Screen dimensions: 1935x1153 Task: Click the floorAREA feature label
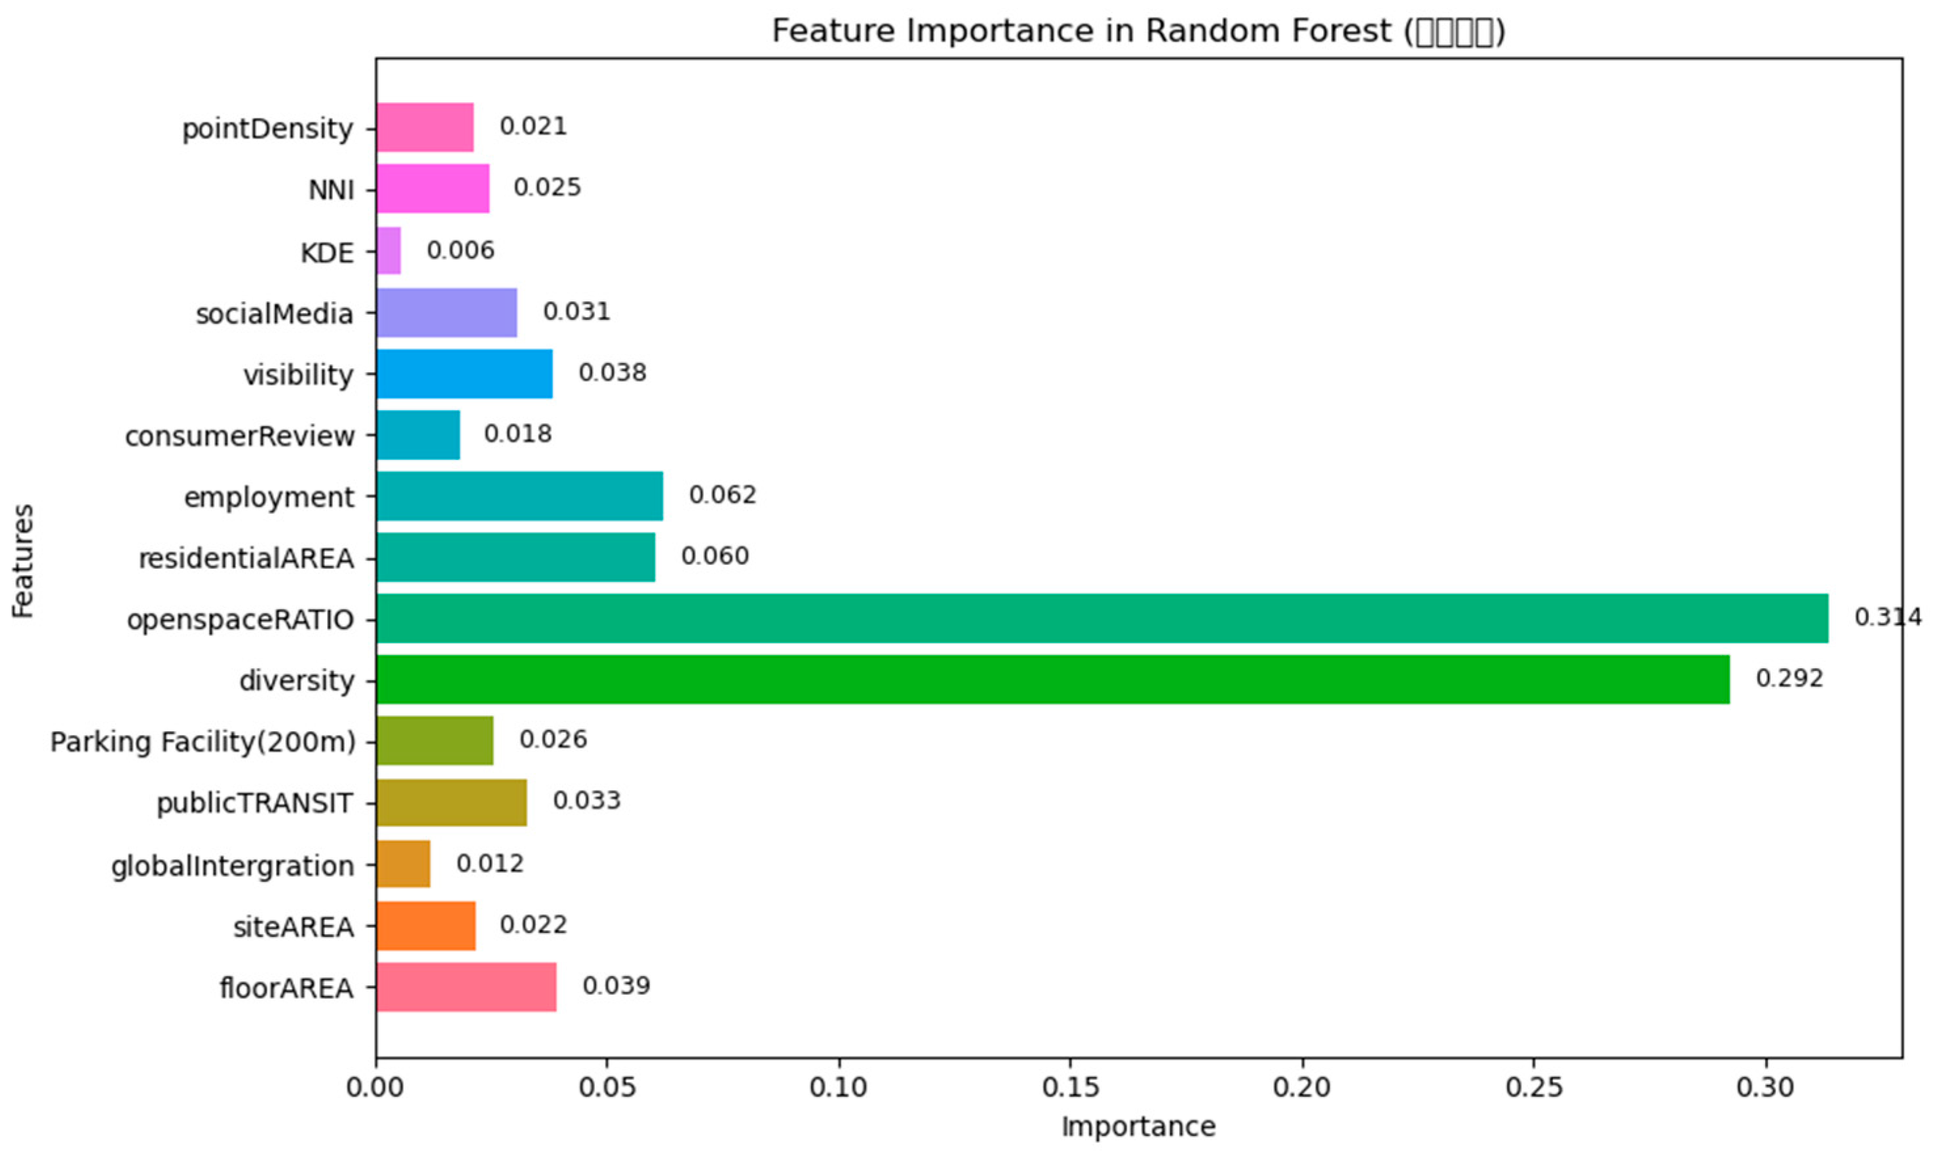(287, 989)
